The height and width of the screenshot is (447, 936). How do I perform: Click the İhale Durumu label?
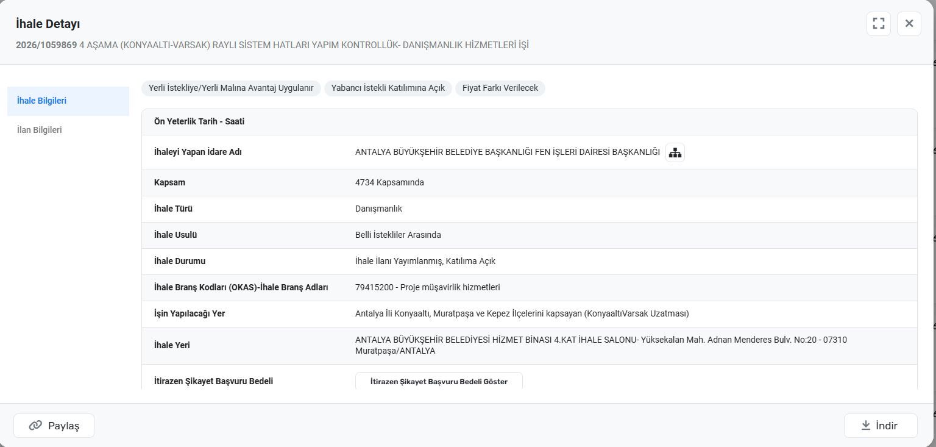point(180,261)
